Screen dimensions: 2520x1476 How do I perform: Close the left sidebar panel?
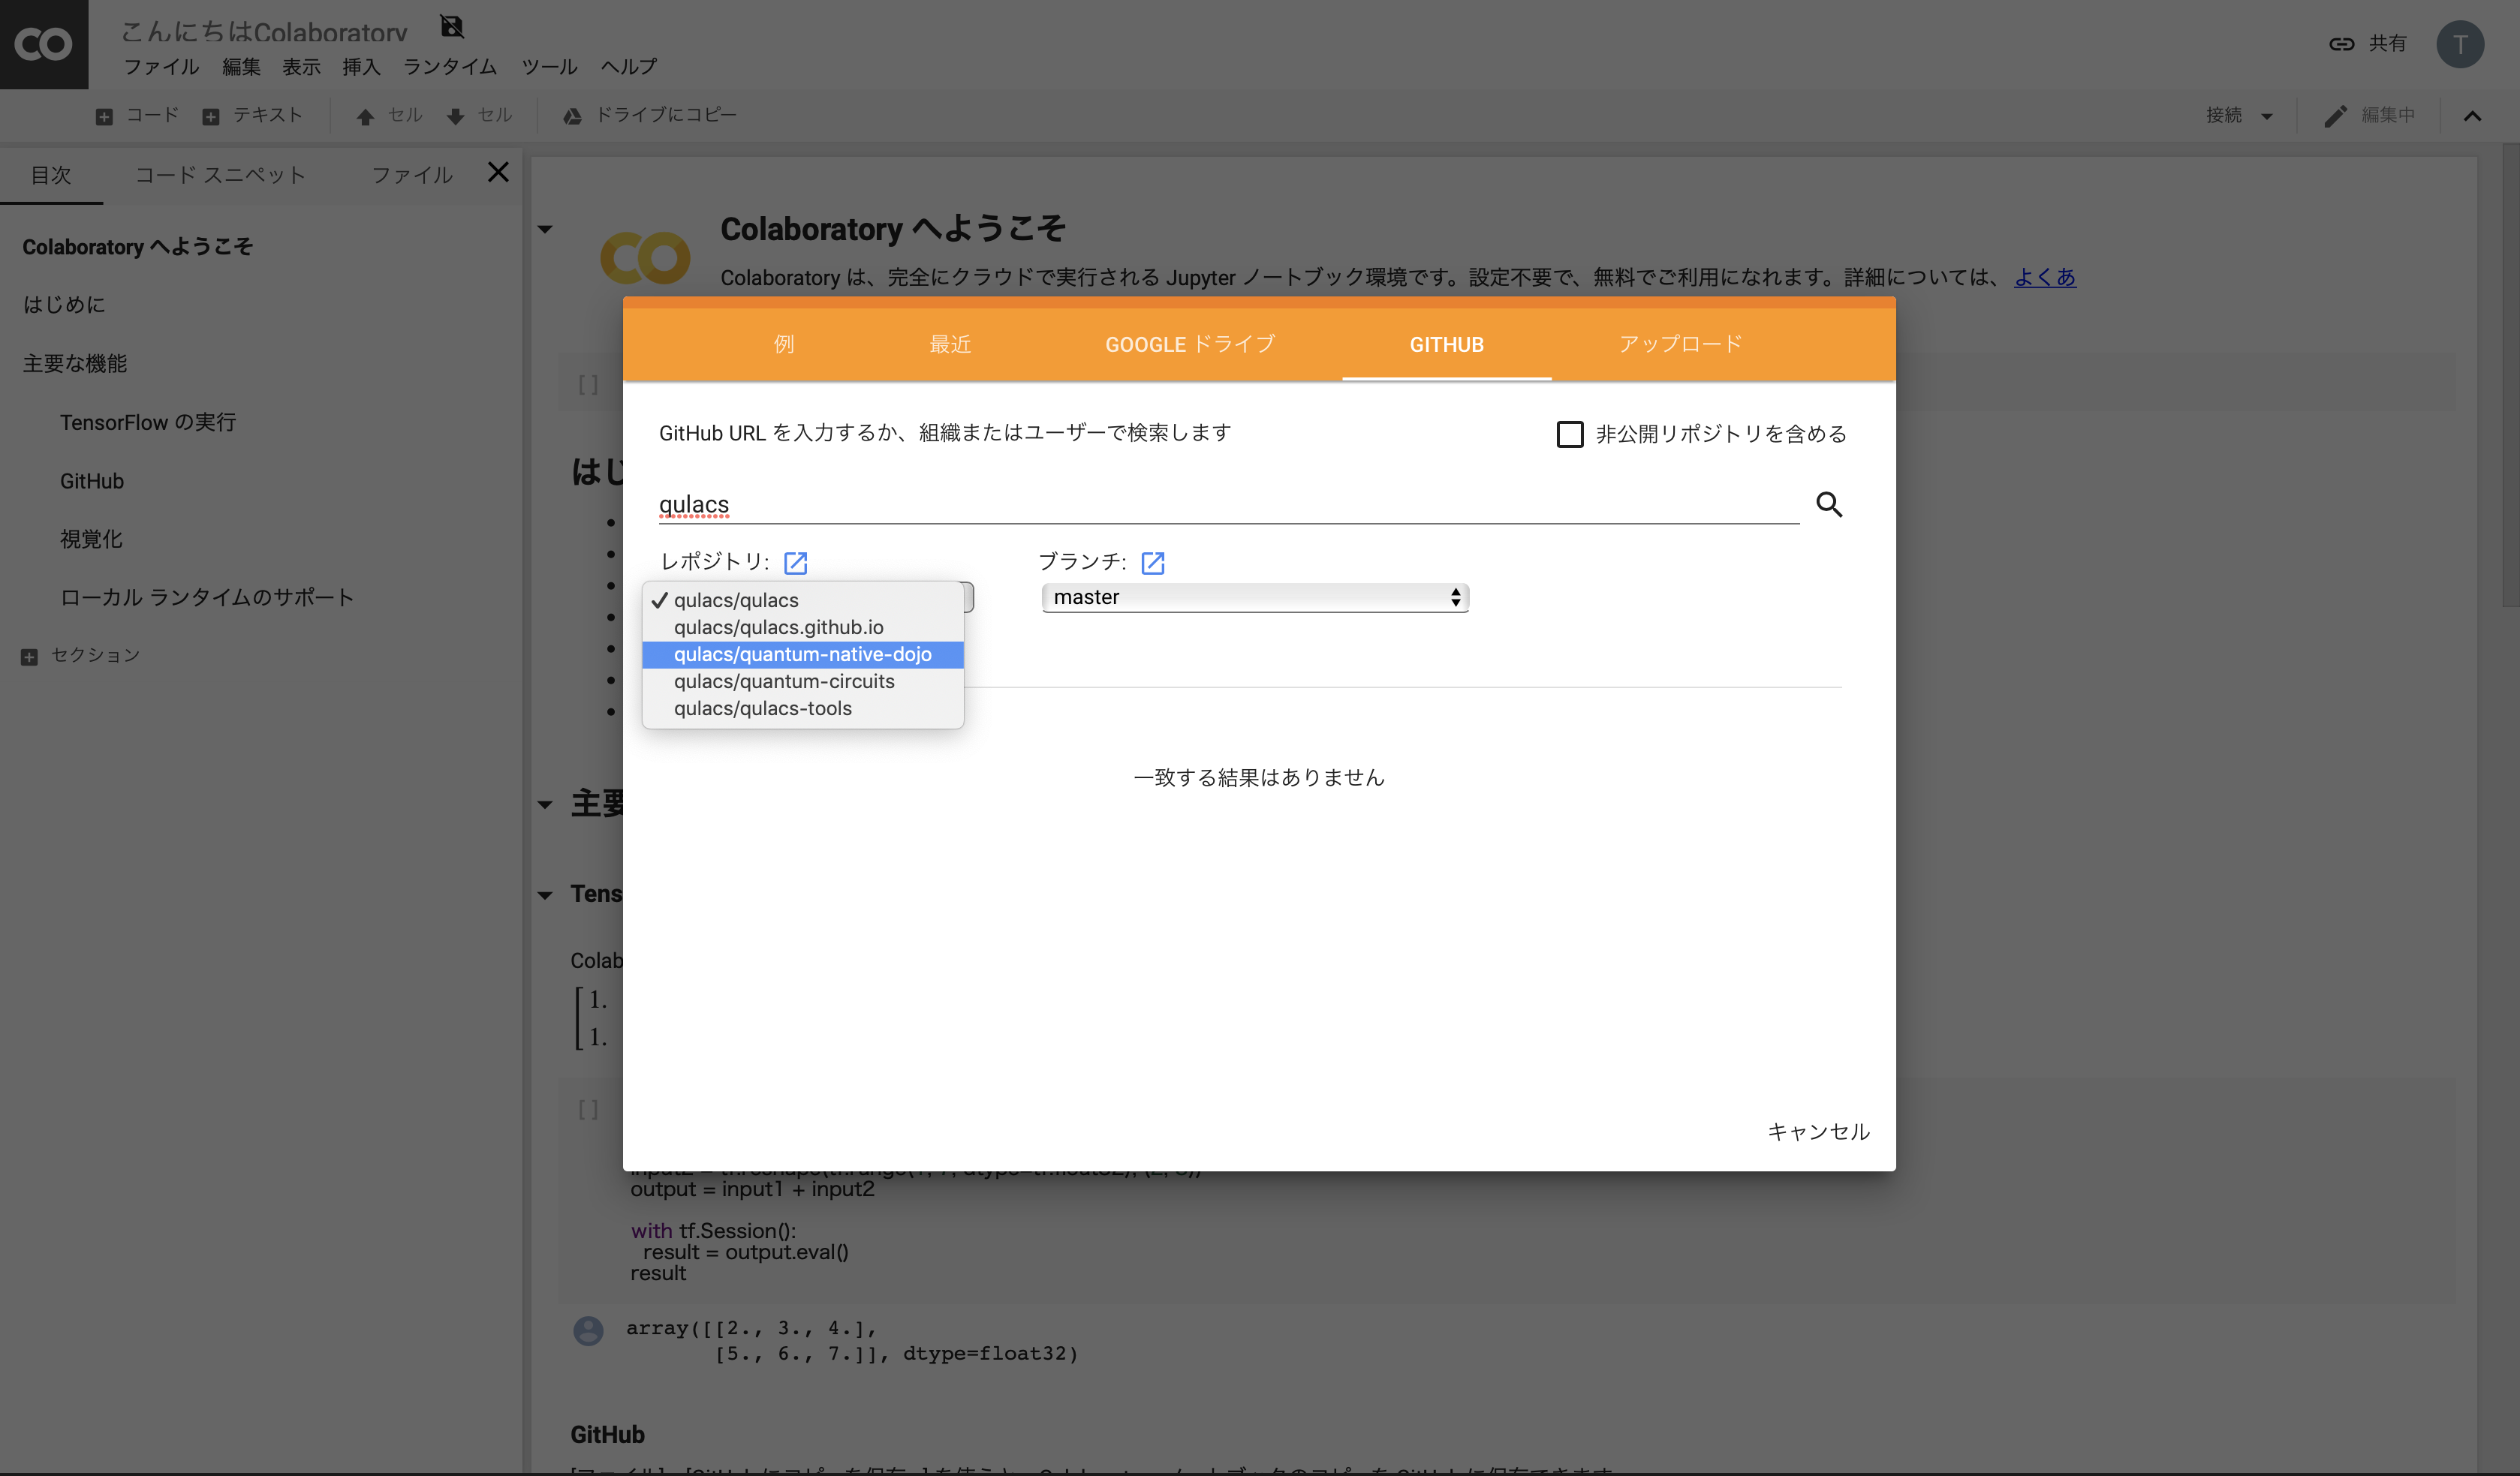tap(498, 173)
